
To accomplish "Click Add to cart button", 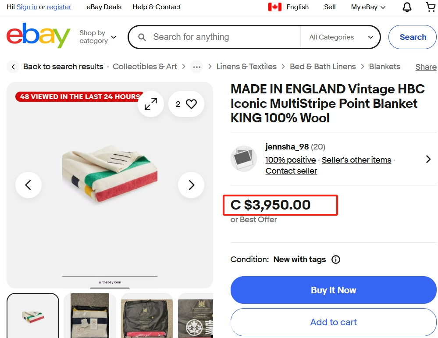I will tap(333, 322).
